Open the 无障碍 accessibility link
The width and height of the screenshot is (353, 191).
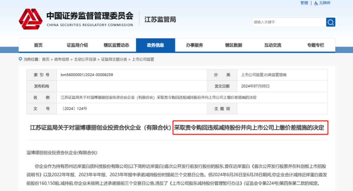pyautogui.click(x=324, y=3)
